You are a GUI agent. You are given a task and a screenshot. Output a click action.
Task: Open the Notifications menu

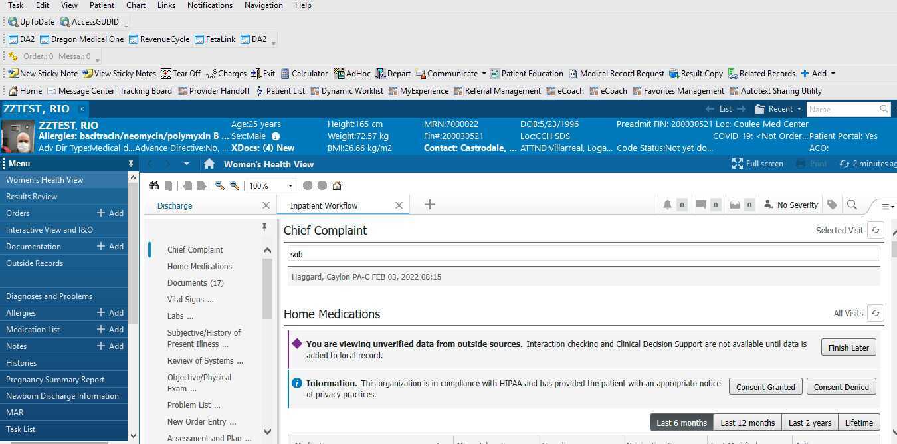pos(209,5)
